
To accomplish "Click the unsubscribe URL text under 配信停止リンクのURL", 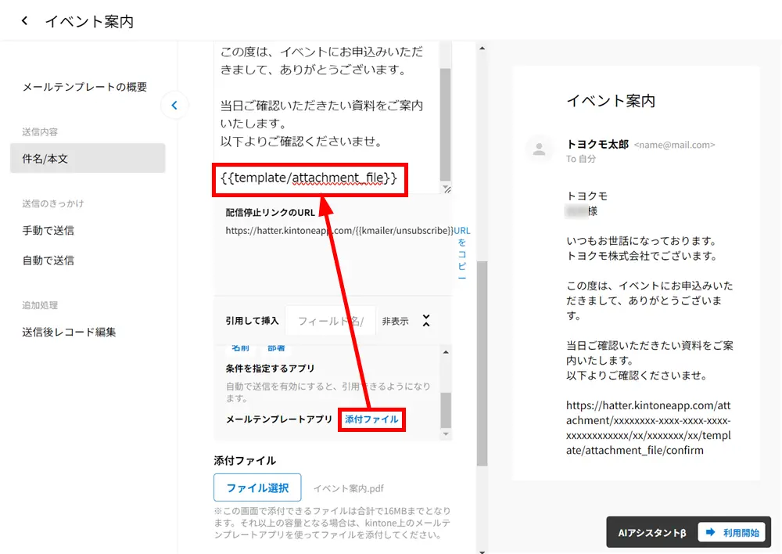I will 339,231.
